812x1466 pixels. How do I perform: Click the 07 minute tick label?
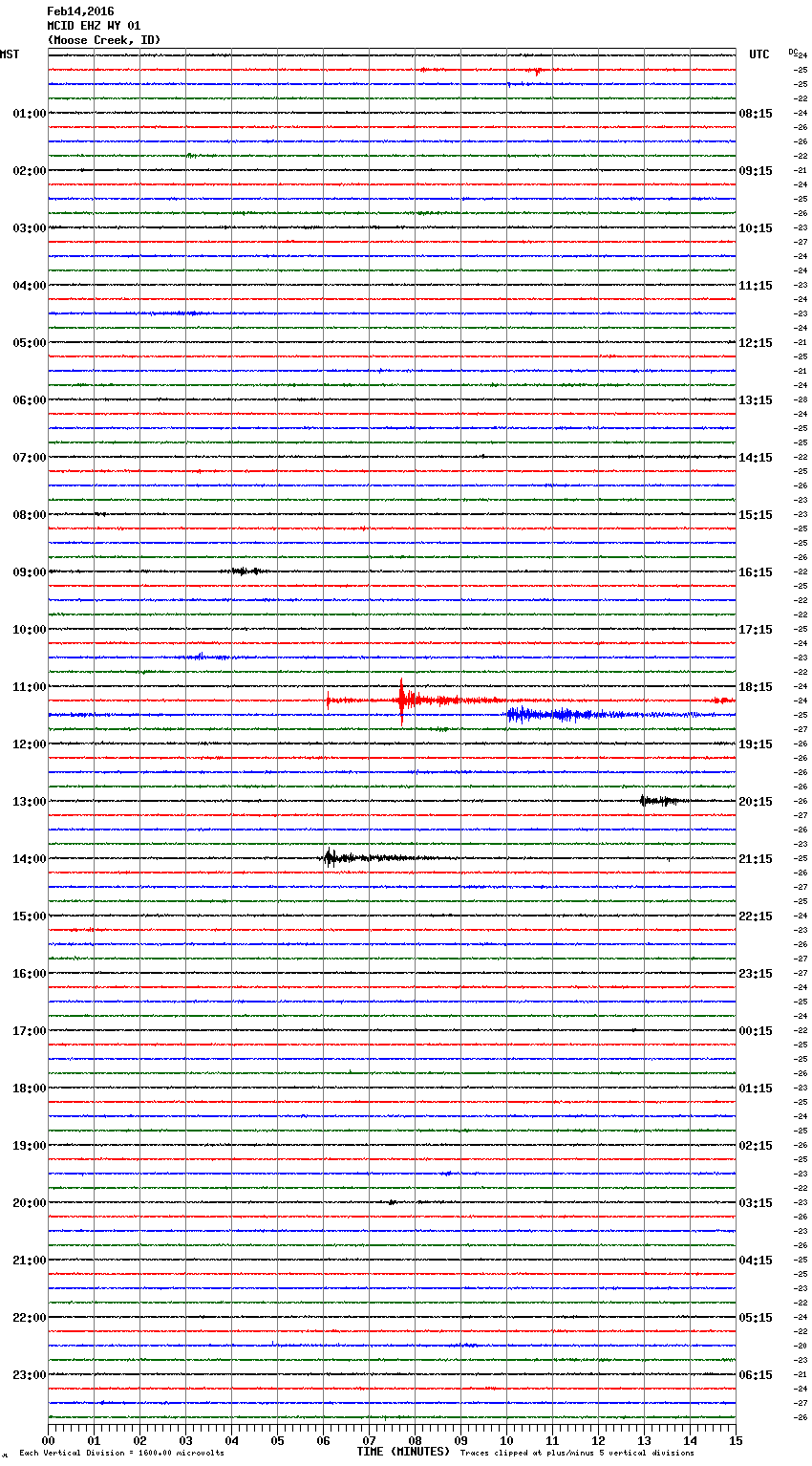[369, 1441]
